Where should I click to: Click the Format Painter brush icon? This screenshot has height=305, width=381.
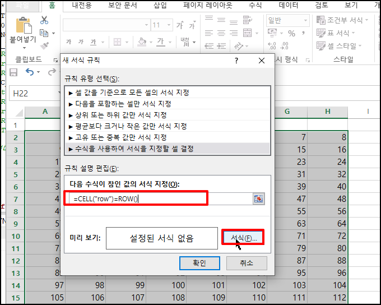click(x=44, y=45)
